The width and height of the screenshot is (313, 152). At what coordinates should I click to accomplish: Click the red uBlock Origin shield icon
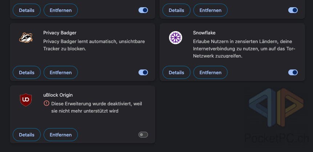coord(26,100)
